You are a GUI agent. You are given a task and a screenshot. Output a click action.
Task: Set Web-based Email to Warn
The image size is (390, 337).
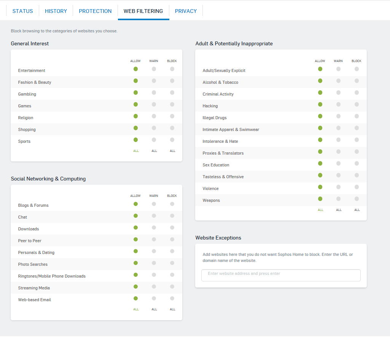[x=154, y=299]
